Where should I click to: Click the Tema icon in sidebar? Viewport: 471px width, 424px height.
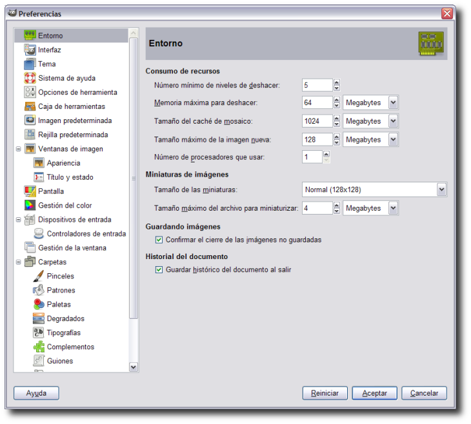(x=30, y=64)
